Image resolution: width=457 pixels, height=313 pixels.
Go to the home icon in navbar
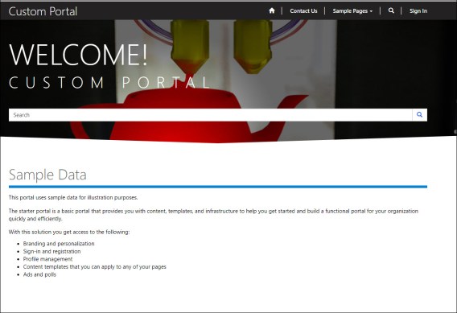[x=272, y=10]
